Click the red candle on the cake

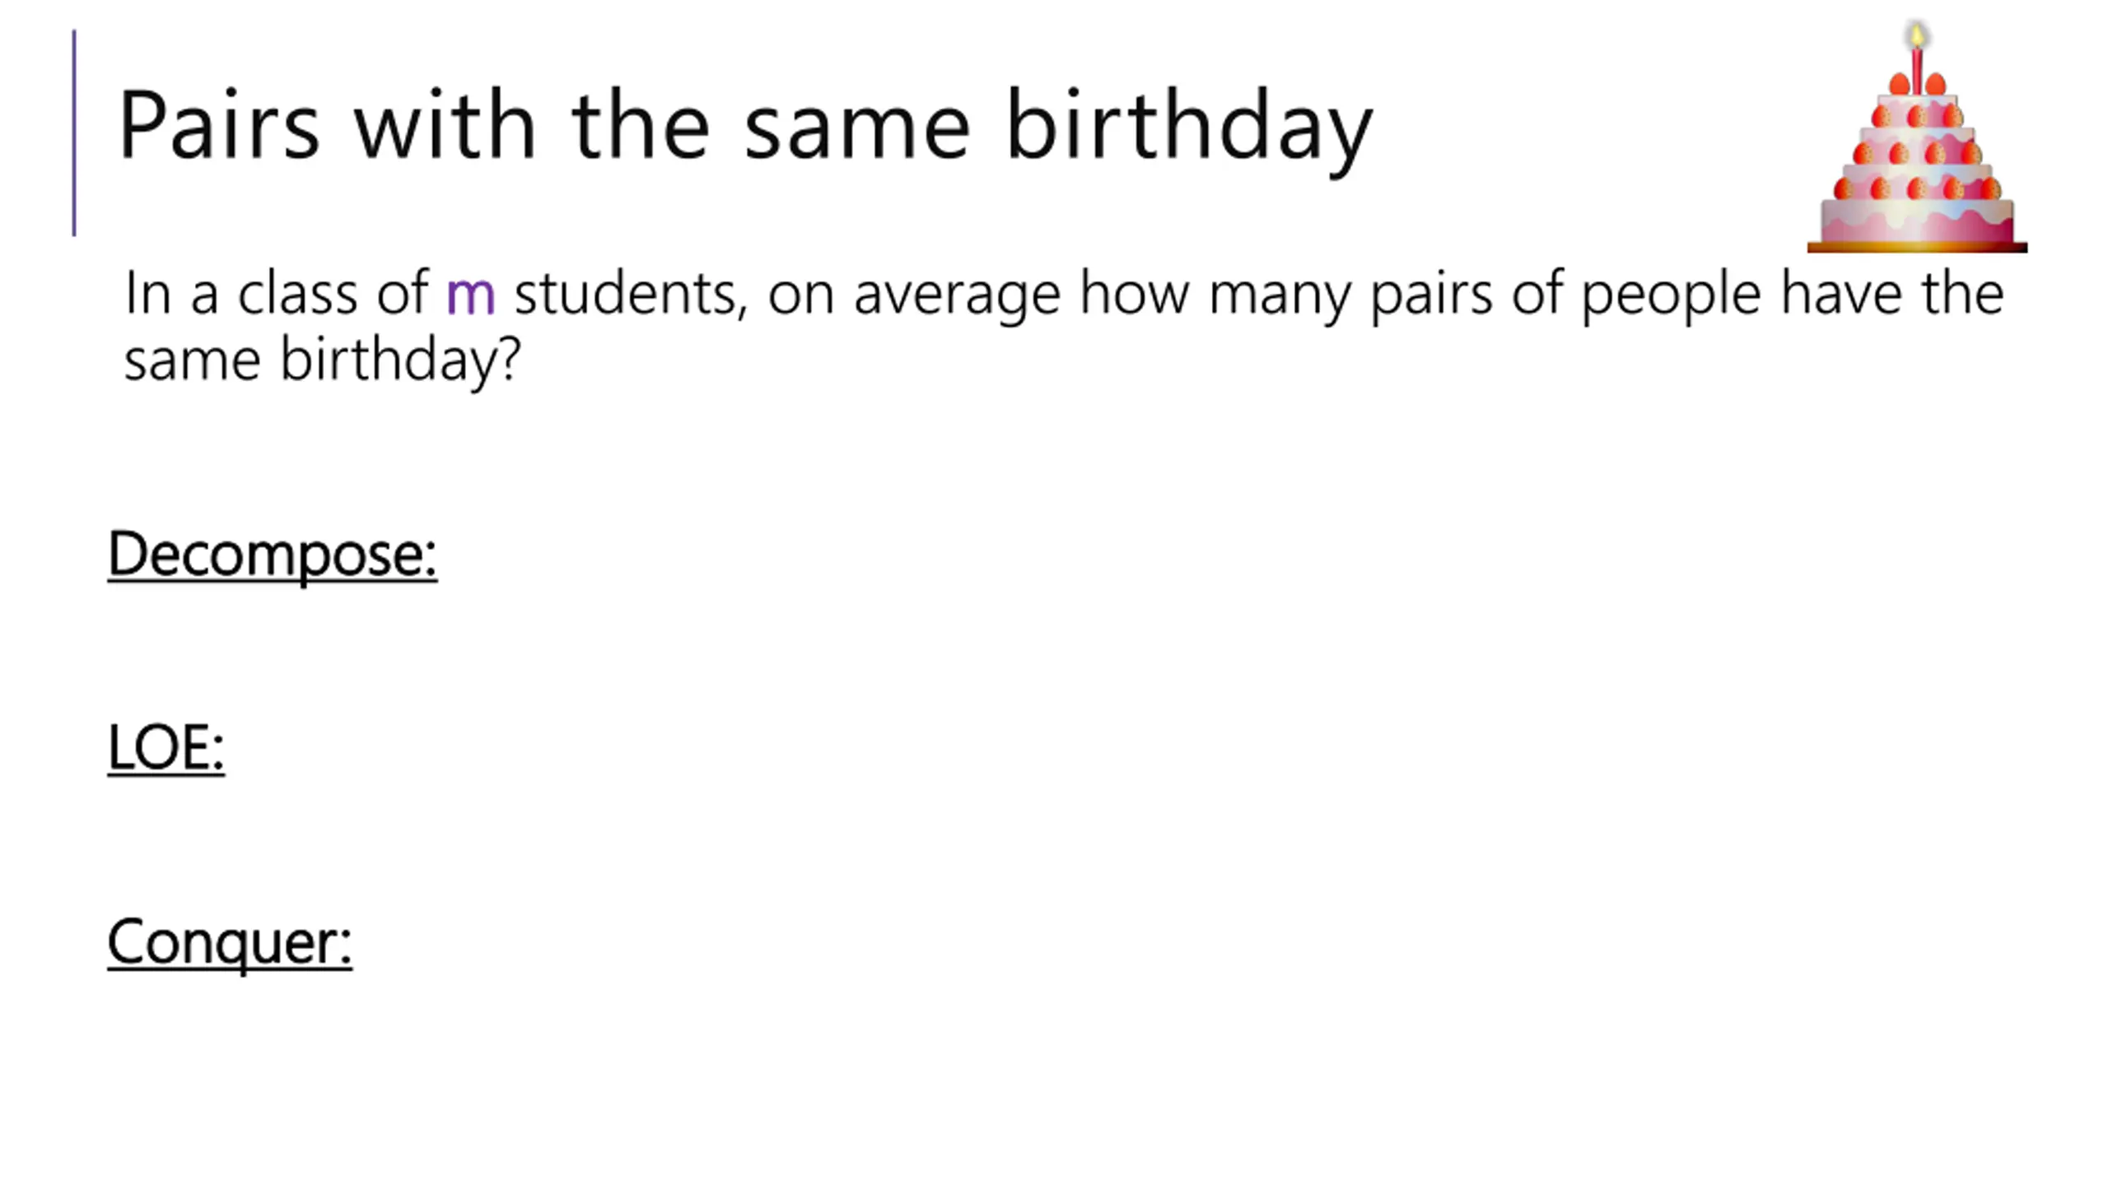click(x=1917, y=71)
